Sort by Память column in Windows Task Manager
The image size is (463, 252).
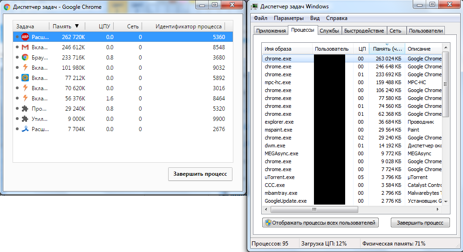coord(387,49)
